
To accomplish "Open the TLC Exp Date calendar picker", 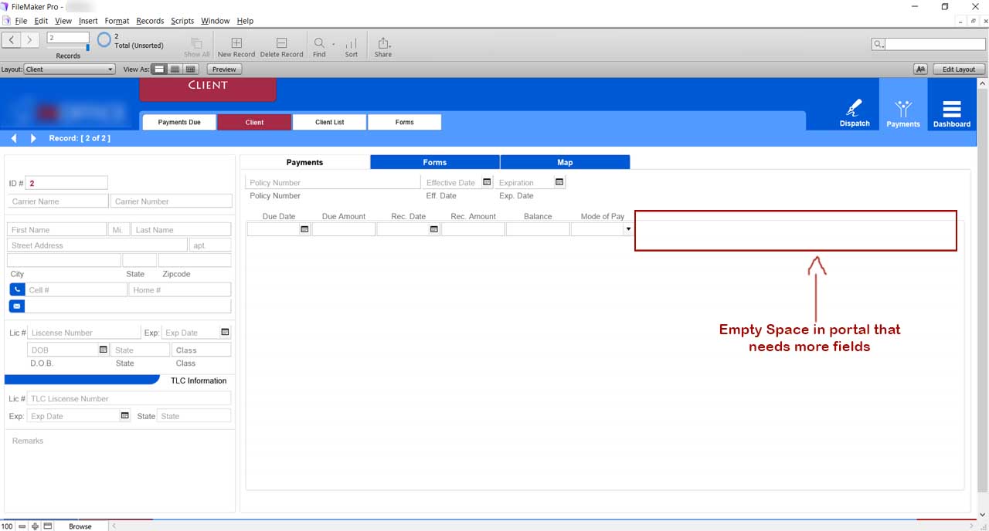I will (125, 415).
